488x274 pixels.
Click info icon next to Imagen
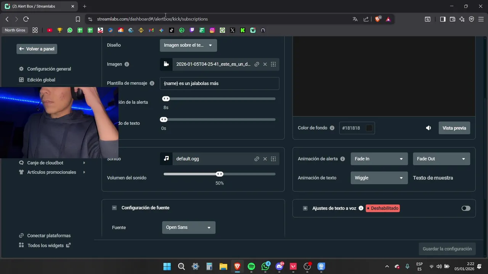127,64
